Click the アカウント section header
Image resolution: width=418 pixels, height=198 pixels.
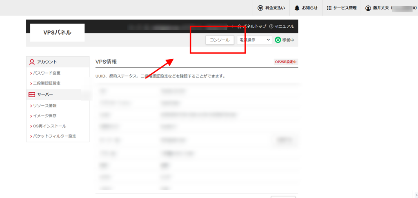point(58,62)
